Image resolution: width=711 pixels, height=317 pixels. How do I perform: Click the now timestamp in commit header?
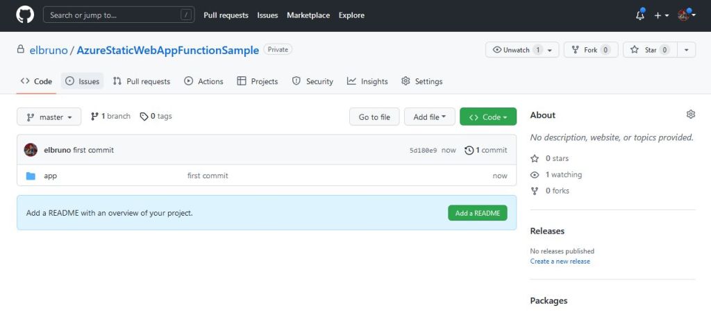[x=449, y=151]
